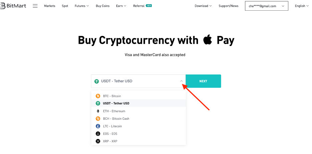The width and height of the screenshot is (312, 154).
Task: Click the Litecoin coin icon
Action: click(x=98, y=126)
